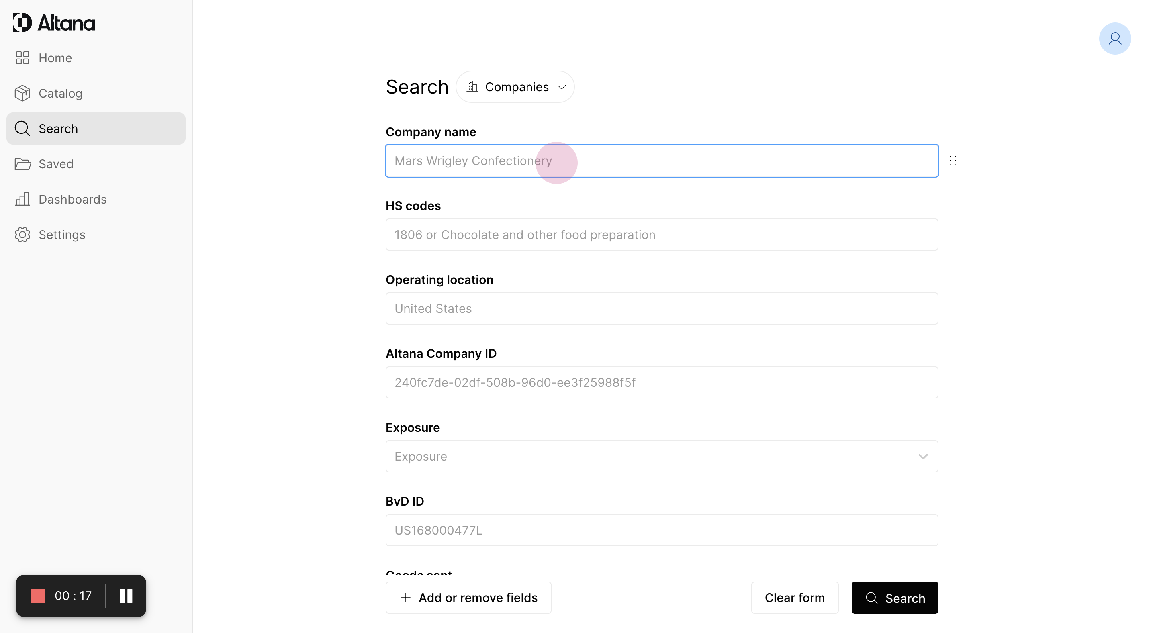The height and width of the screenshot is (633, 1157).
Task: Click Clear form button
Action: [794, 598]
